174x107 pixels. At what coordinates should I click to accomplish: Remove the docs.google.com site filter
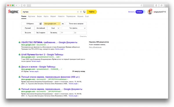click(x=59, y=24)
